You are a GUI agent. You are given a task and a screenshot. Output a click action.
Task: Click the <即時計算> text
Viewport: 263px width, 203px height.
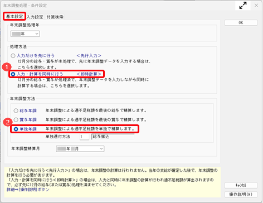coord(89,74)
